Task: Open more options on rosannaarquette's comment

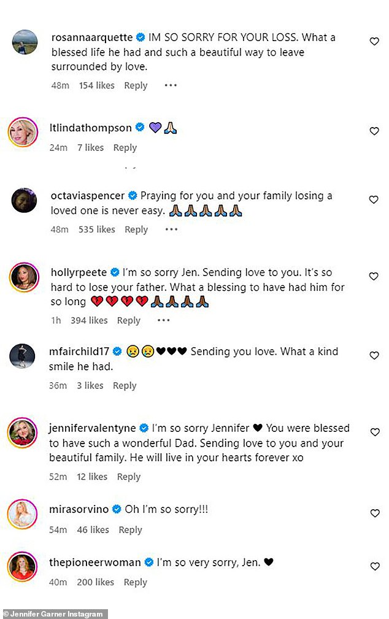Action: pos(171,86)
